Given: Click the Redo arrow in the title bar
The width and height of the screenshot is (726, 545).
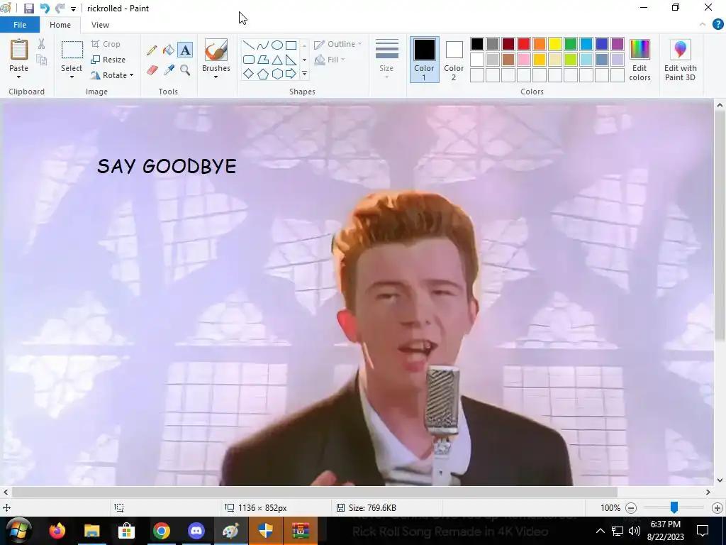Looking at the screenshot, I should (60, 9).
